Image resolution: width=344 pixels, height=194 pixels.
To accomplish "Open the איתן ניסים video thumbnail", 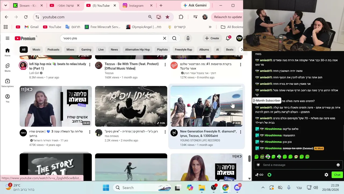I will (131, 106).
